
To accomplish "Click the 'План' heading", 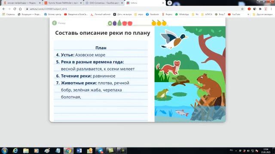I will (x=101, y=48).
